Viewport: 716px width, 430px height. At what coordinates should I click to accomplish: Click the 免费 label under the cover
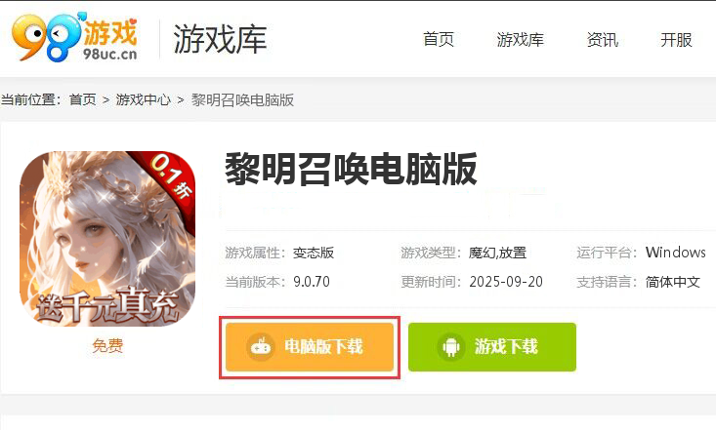[x=107, y=345]
